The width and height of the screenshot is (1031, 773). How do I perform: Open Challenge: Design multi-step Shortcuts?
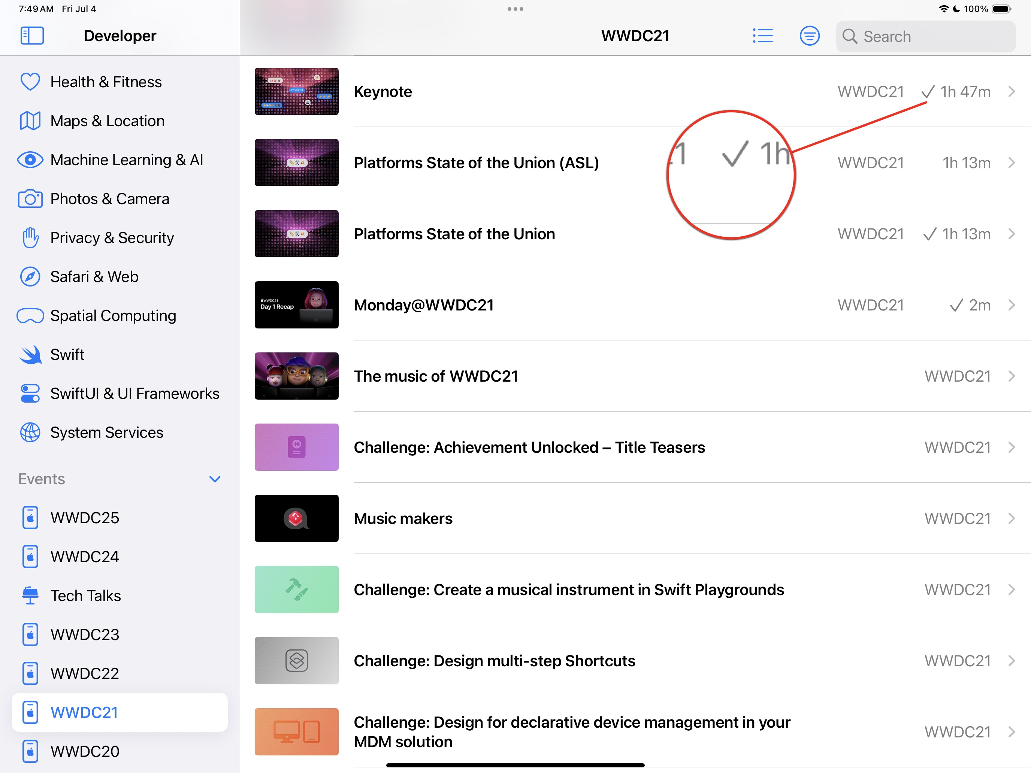pos(635,661)
